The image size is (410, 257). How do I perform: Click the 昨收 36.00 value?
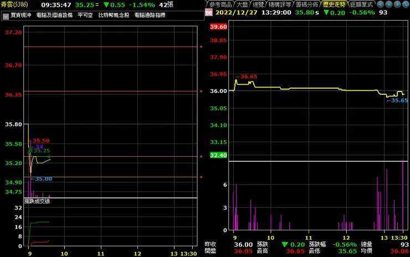[243, 244]
